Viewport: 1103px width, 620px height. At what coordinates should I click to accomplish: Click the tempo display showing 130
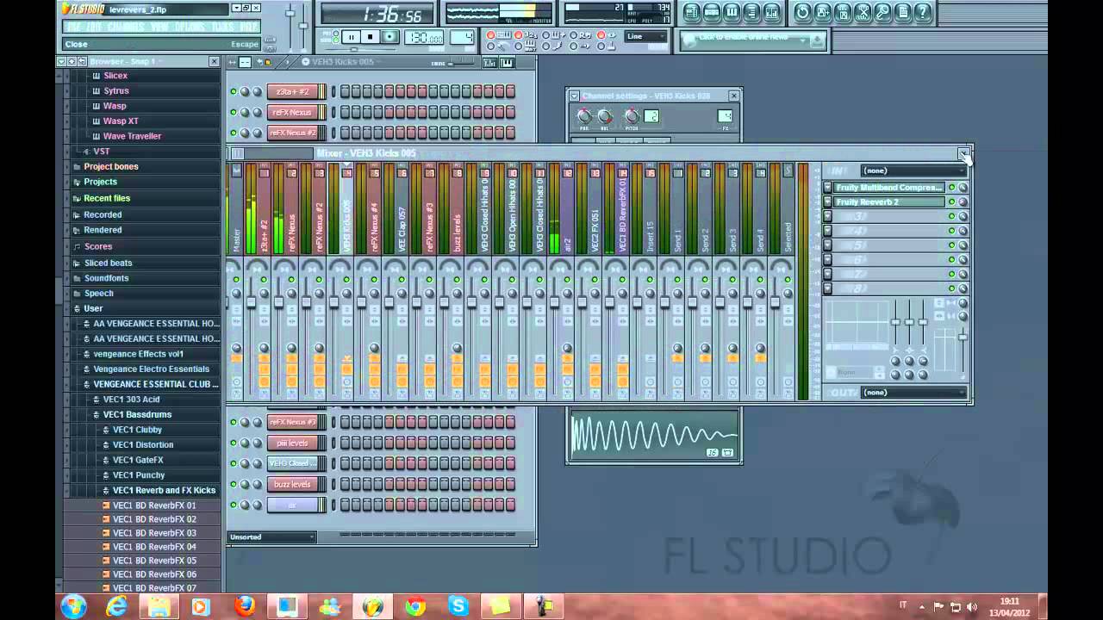tap(424, 37)
